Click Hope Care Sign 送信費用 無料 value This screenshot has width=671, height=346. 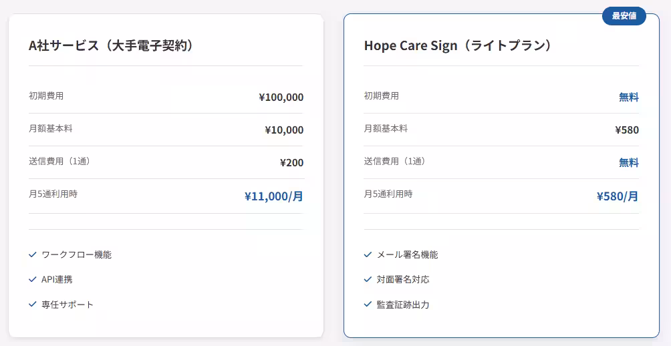[628, 163]
